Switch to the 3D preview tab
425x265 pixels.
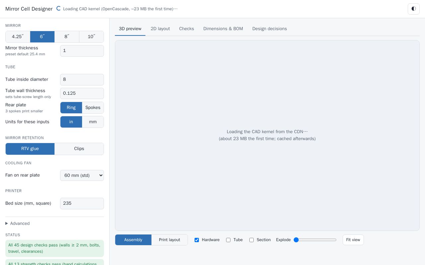pyautogui.click(x=130, y=29)
